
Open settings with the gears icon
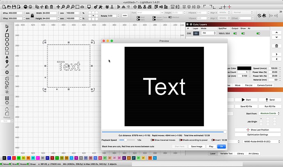tap(96, 7)
